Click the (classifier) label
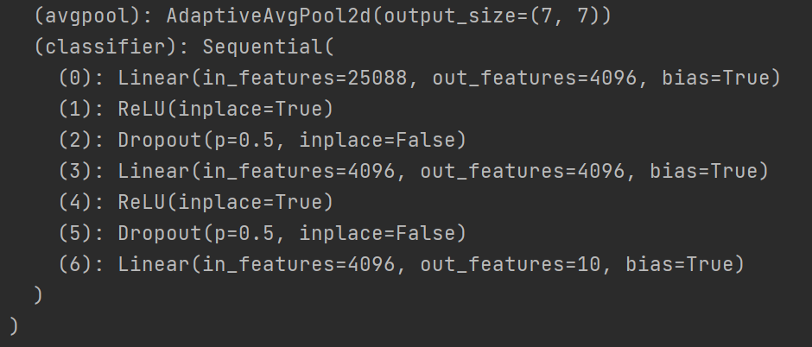The height and width of the screenshot is (347, 812). pos(102,47)
